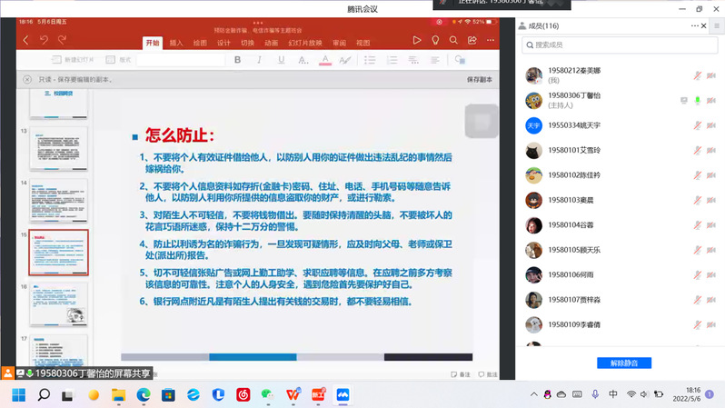
Task: Open the Windows Start menu
Action: (18, 395)
